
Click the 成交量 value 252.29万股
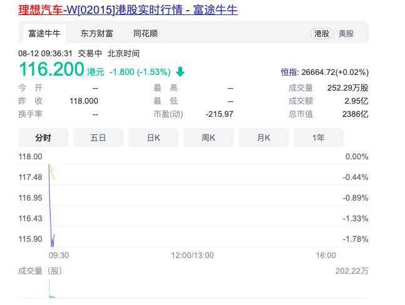[347, 88]
